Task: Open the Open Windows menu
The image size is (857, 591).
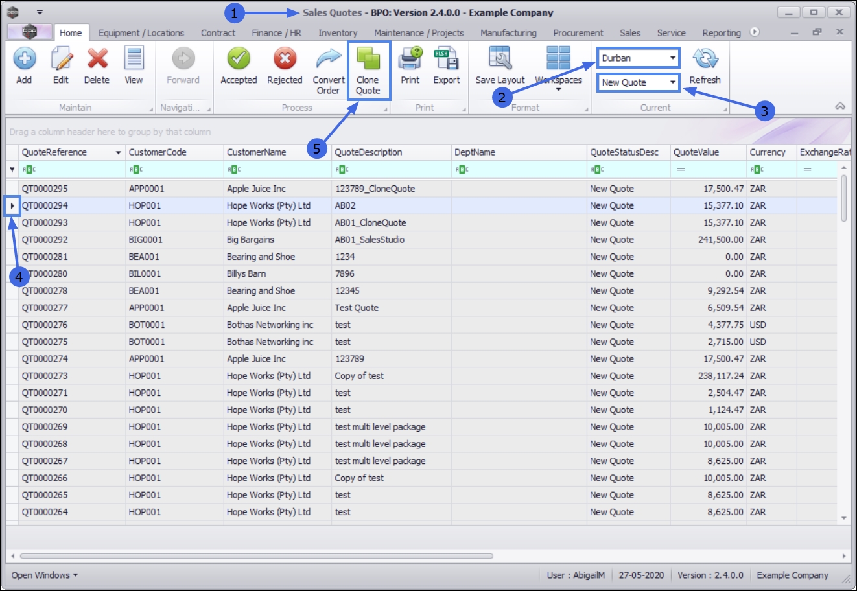Action: (x=45, y=575)
